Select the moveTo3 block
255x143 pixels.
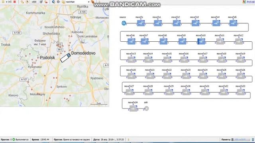[196, 23]
